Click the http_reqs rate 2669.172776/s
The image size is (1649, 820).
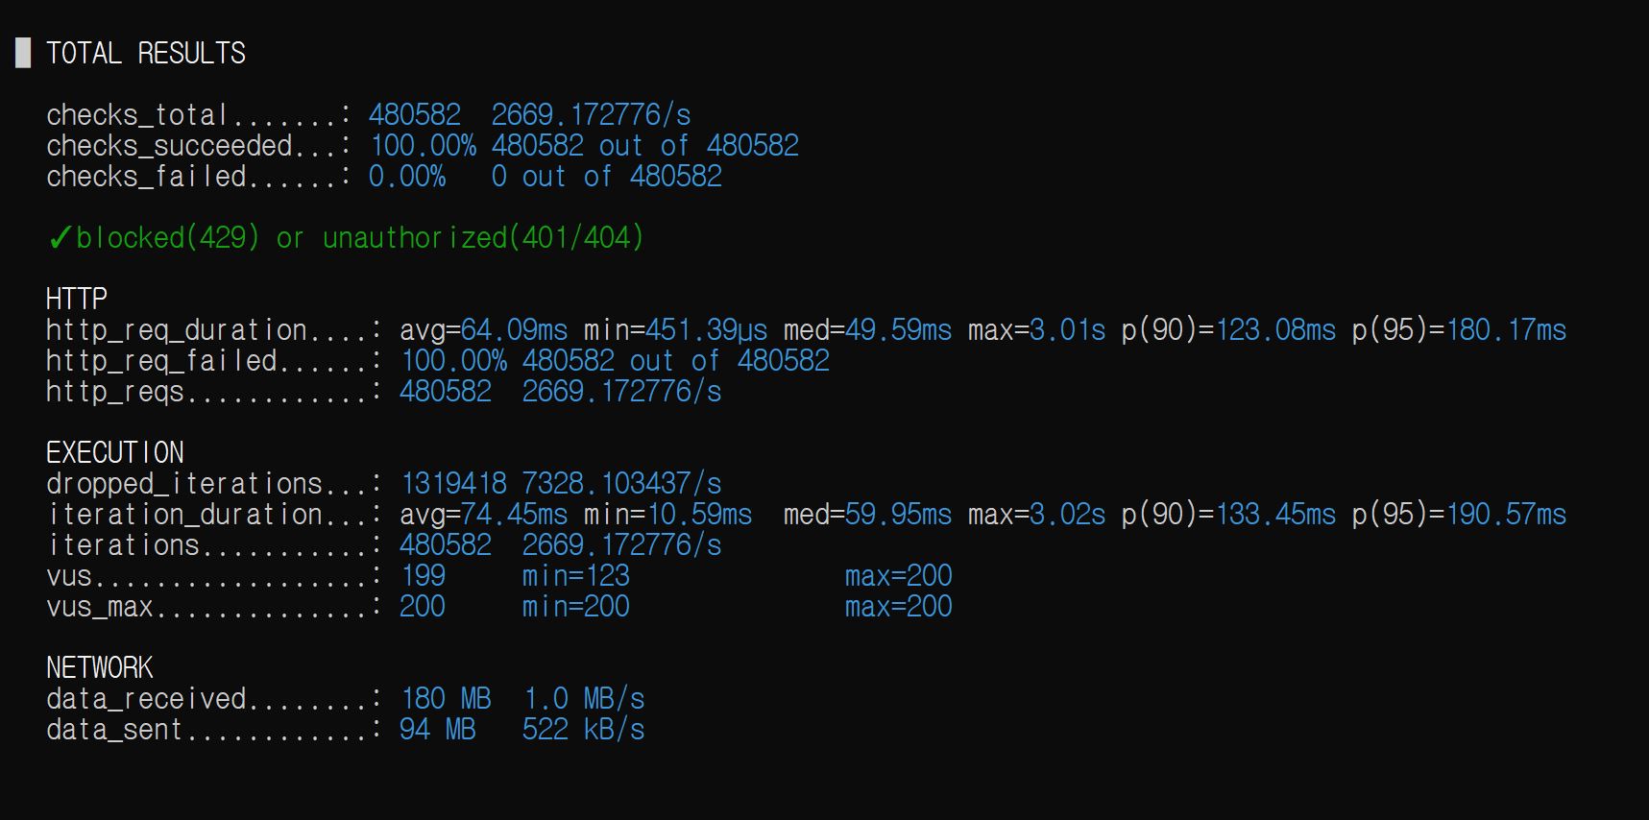click(x=621, y=392)
